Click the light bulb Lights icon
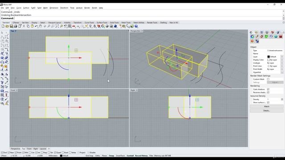Image resolution: width=285 pixels, height=160 pixels. pyautogui.click(x=90, y=26)
